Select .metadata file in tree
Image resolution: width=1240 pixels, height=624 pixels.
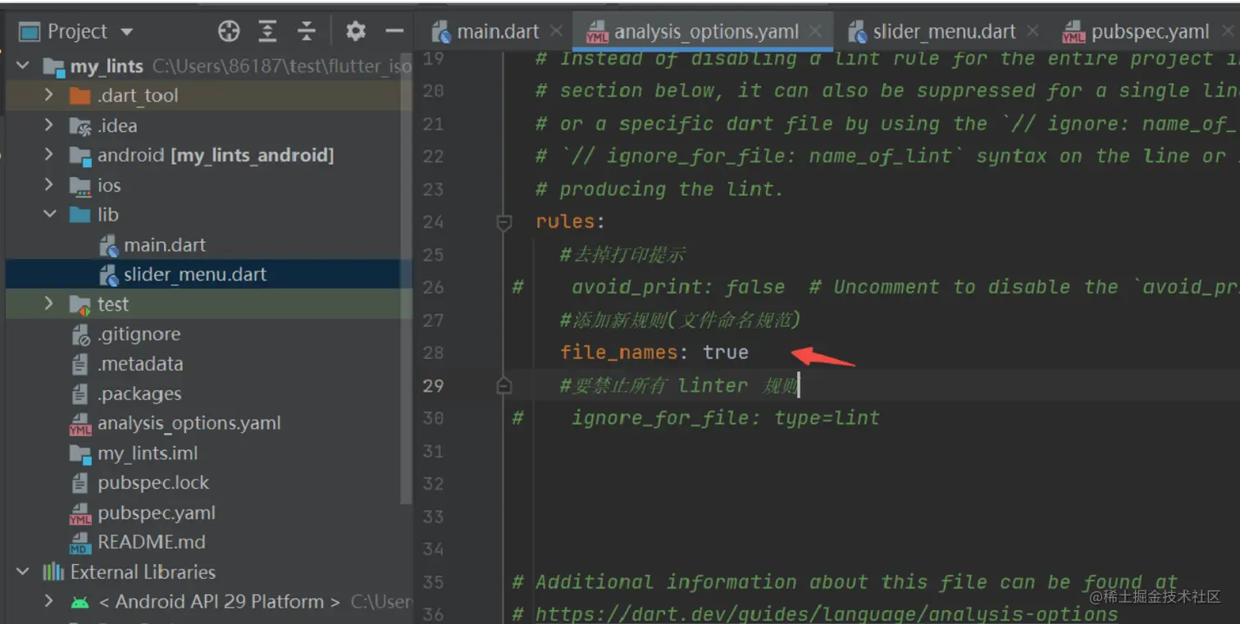140,363
